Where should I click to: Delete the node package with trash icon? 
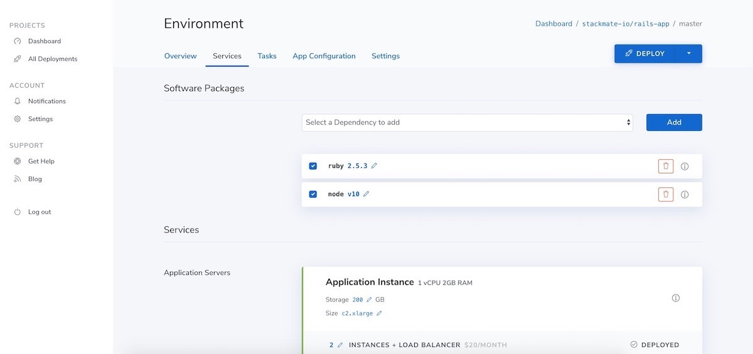[x=666, y=194]
